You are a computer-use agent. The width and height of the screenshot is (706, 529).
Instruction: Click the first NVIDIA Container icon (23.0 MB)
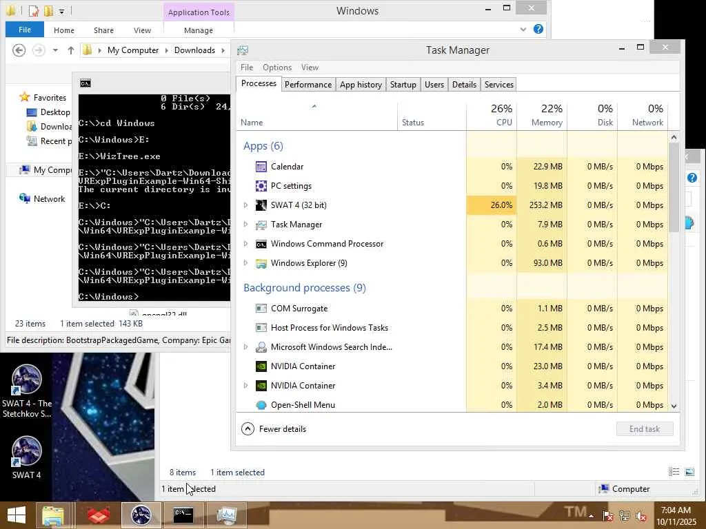261,366
